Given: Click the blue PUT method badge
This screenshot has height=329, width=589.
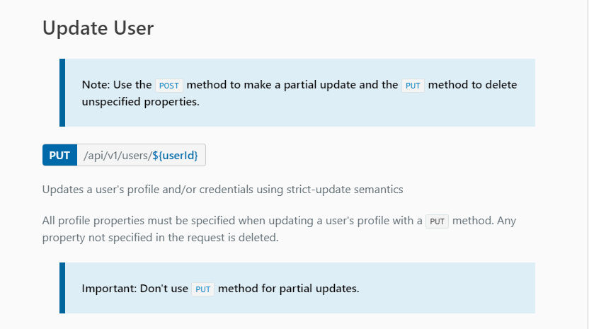Looking at the screenshot, I should [59, 156].
